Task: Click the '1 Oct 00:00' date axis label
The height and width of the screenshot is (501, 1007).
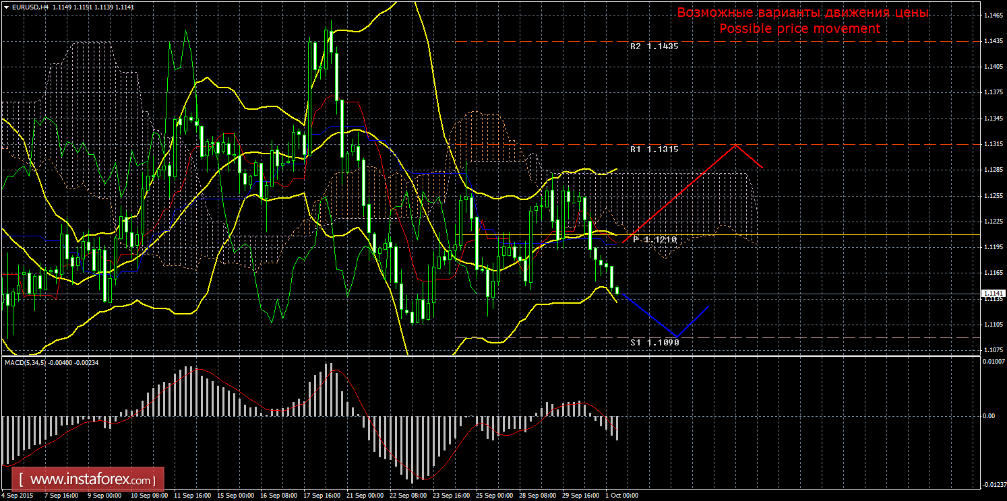Action: (622, 496)
